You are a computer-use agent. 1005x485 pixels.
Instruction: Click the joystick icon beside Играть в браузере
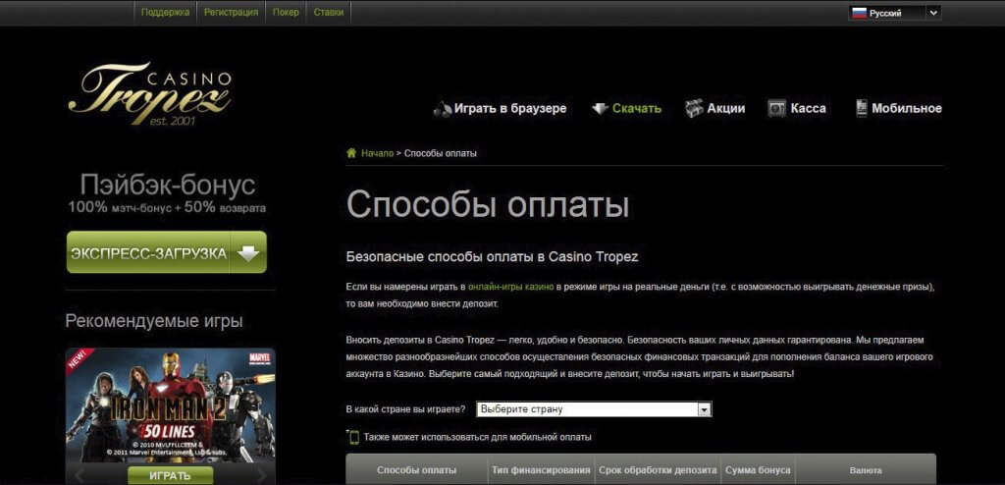[443, 108]
